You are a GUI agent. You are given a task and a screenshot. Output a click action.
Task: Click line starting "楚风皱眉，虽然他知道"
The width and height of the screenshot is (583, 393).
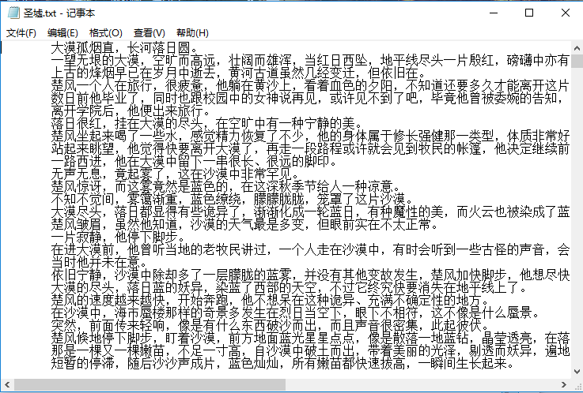click(x=245, y=224)
